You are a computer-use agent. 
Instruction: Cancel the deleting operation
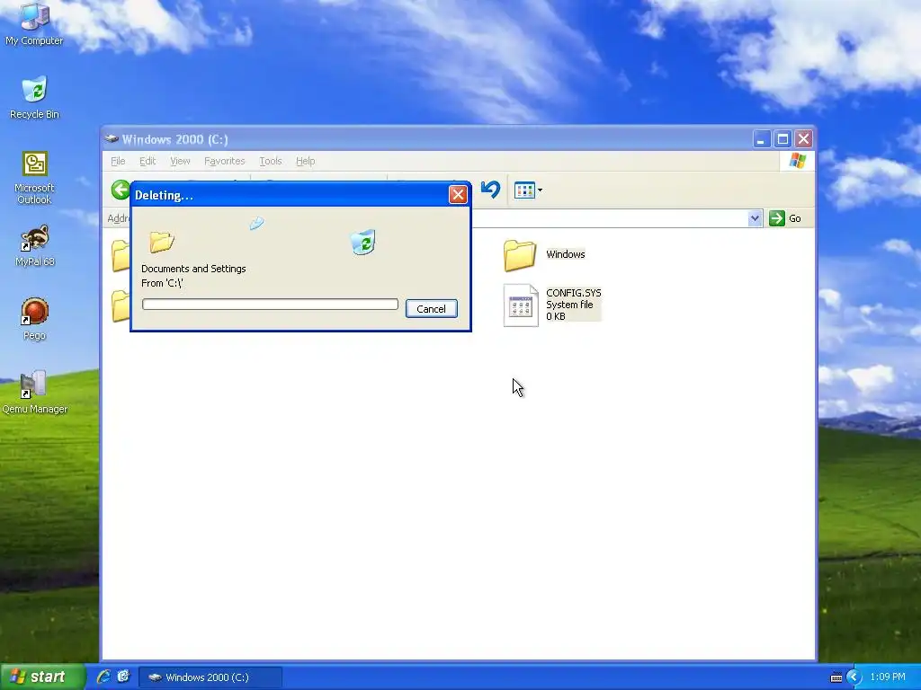431,309
